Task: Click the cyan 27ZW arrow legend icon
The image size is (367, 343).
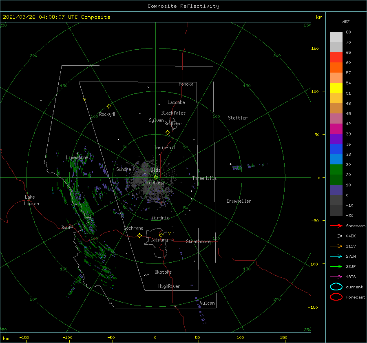Action: tap(336, 257)
